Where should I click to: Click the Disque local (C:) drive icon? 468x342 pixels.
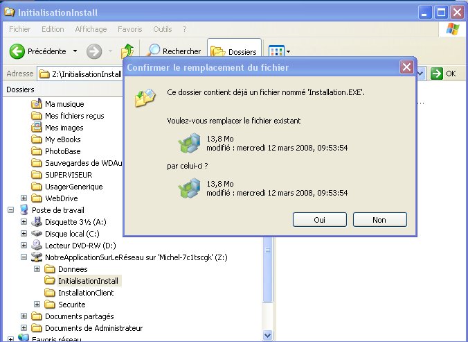pyautogui.click(x=37, y=234)
